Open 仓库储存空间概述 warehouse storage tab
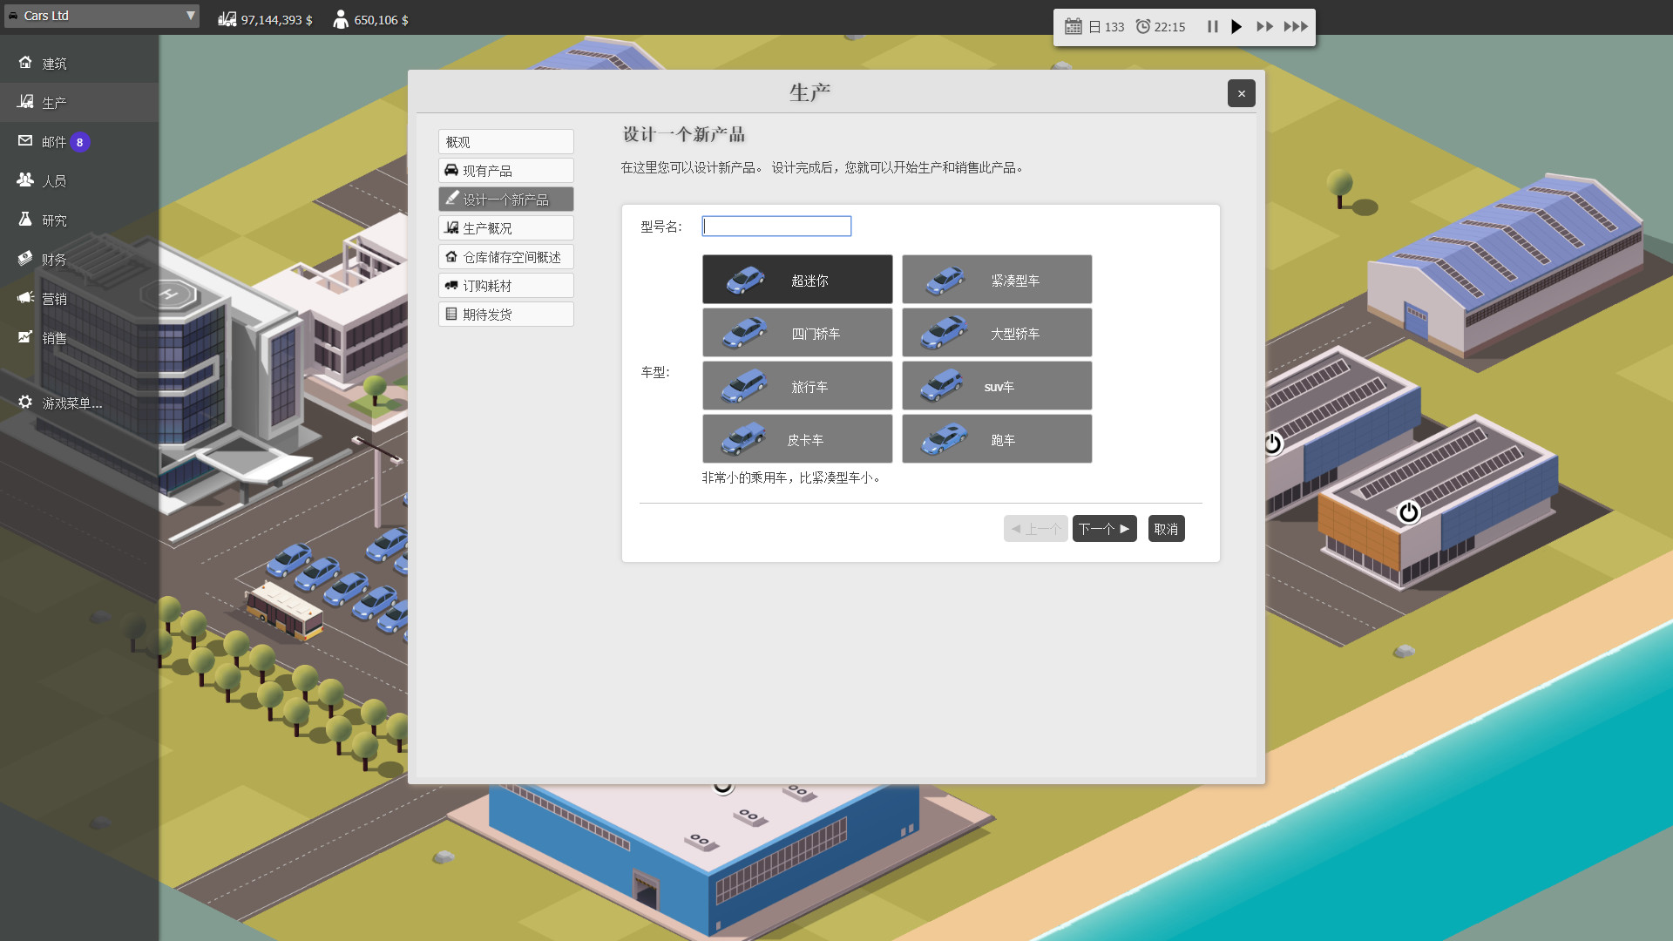Screen dimensions: 1673x941 tap(505, 257)
